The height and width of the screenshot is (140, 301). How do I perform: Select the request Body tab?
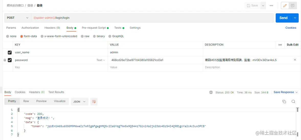(x=71, y=28)
